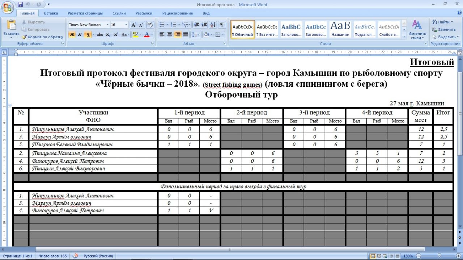Expand the Найти find dropdown
The height and width of the screenshot is (260, 463).
[x=452, y=22]
